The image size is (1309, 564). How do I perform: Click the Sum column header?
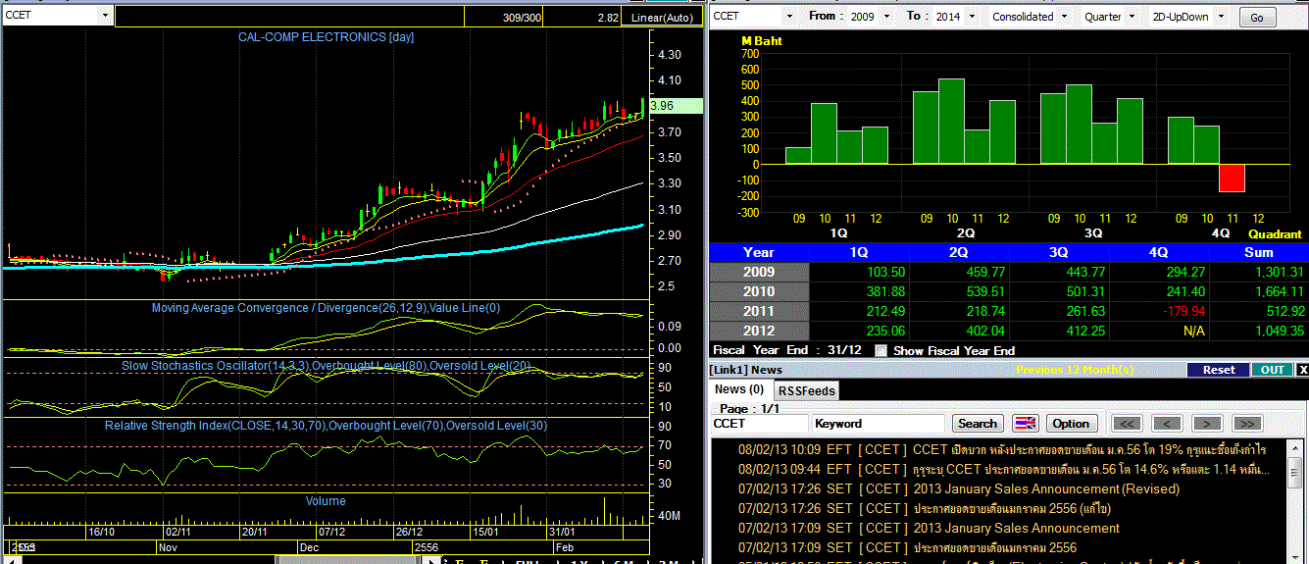pos(1258,252)
